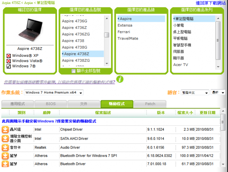This screenshot has height=172, width=228.
Task: Select Aspire 4736G model
Action: tap(74, 21)
